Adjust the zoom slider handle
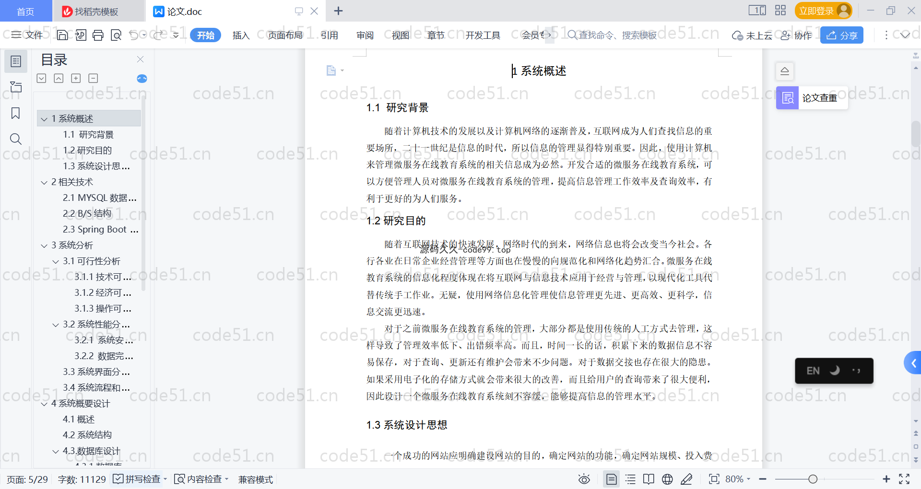The width and height of the screenshot is (921, 489). pyautogui.click(x=813, y=479)
